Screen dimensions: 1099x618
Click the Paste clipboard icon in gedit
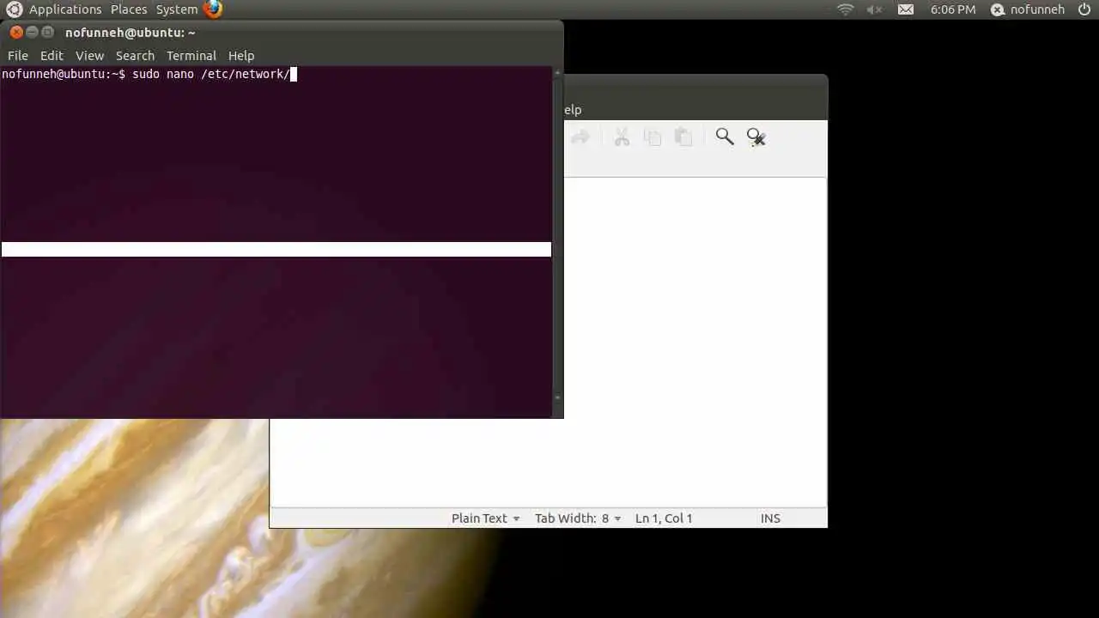(683, 136)
